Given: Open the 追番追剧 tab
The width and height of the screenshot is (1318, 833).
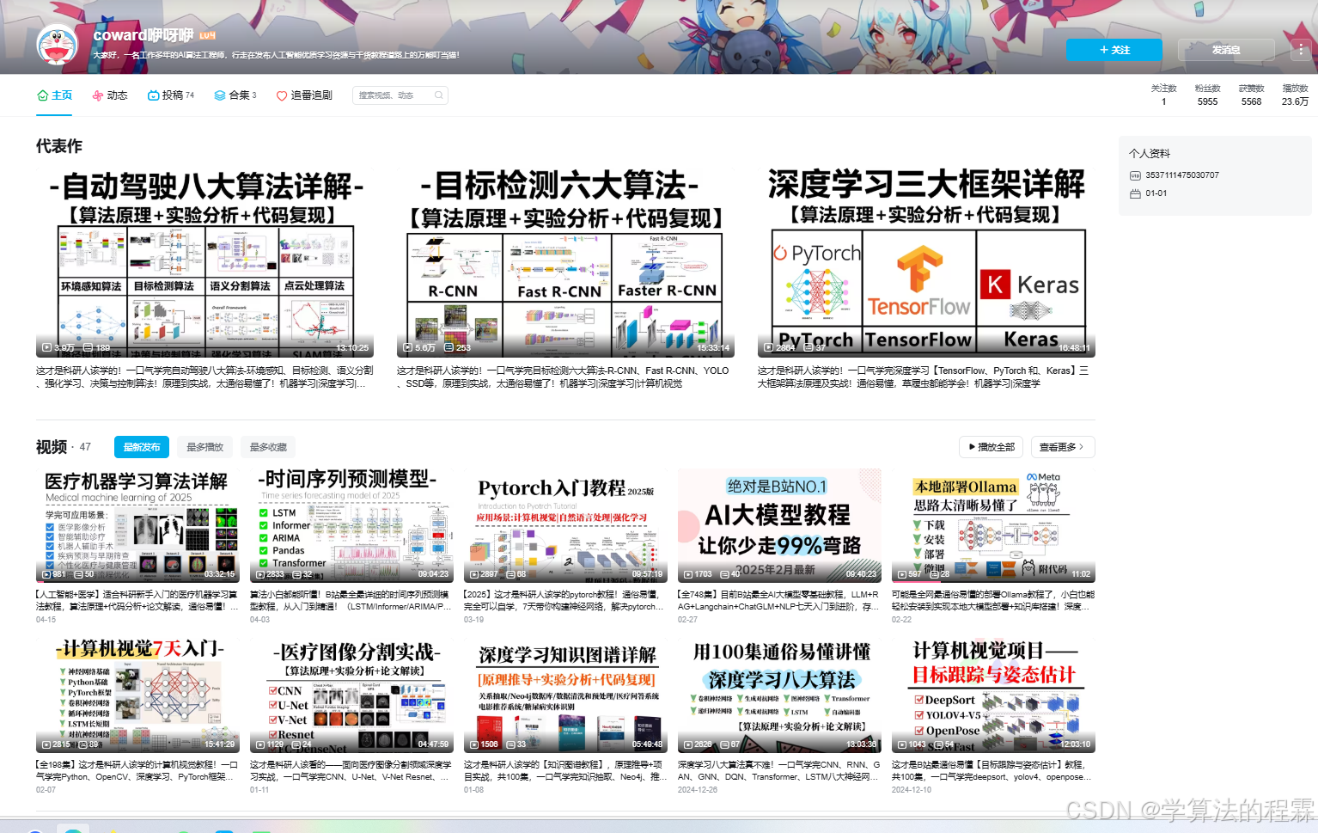Looking at the screenshot, I should coord(304,95).
